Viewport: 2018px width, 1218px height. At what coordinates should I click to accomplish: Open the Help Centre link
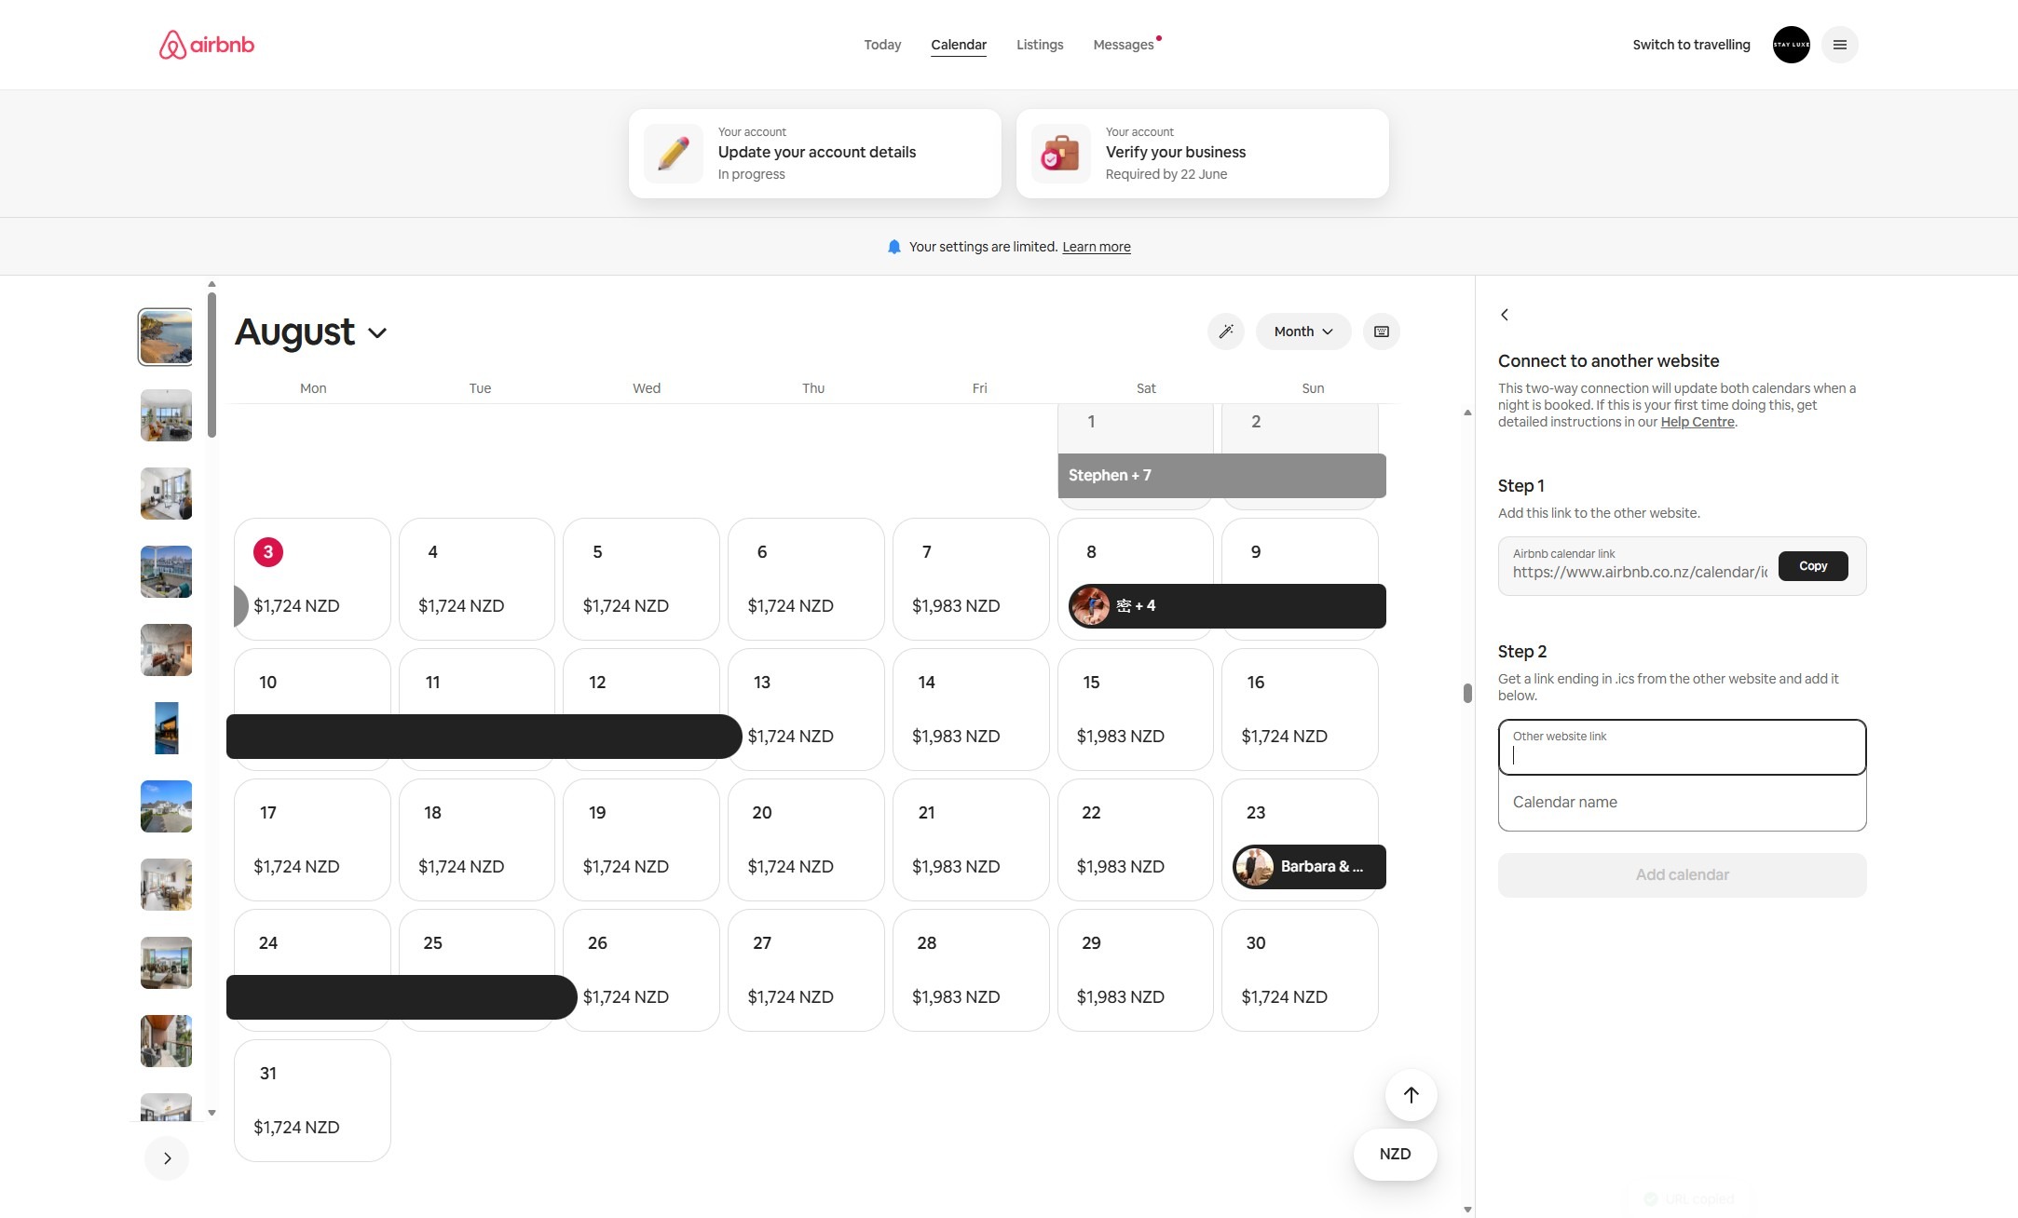coord(1697,422)
